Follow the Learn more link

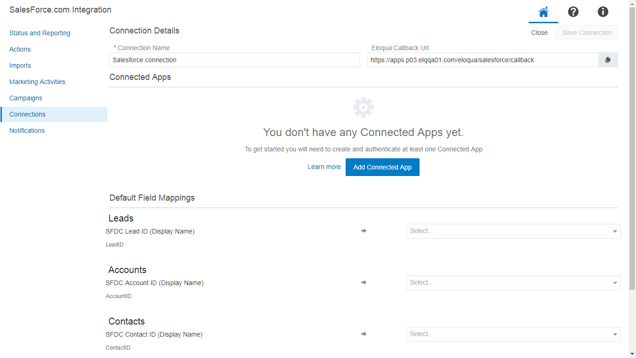coord(324,167)
